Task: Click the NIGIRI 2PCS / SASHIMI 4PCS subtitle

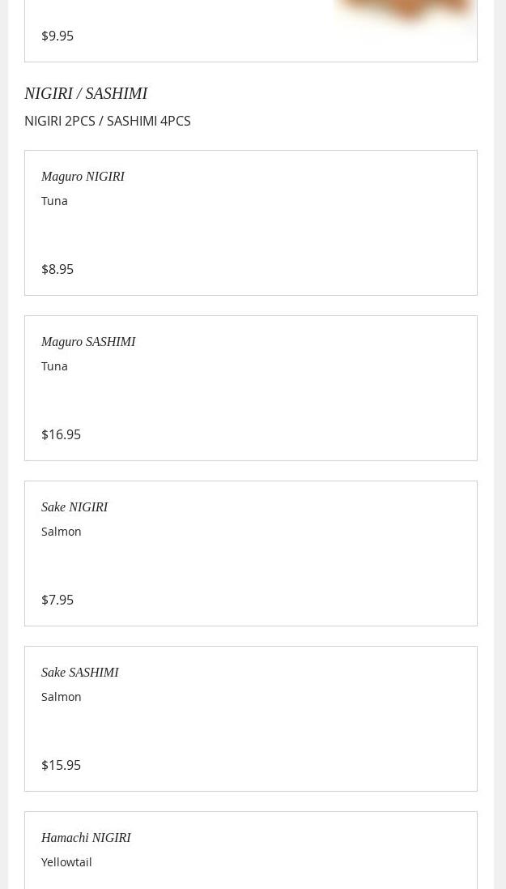Action: click(108, 121)
